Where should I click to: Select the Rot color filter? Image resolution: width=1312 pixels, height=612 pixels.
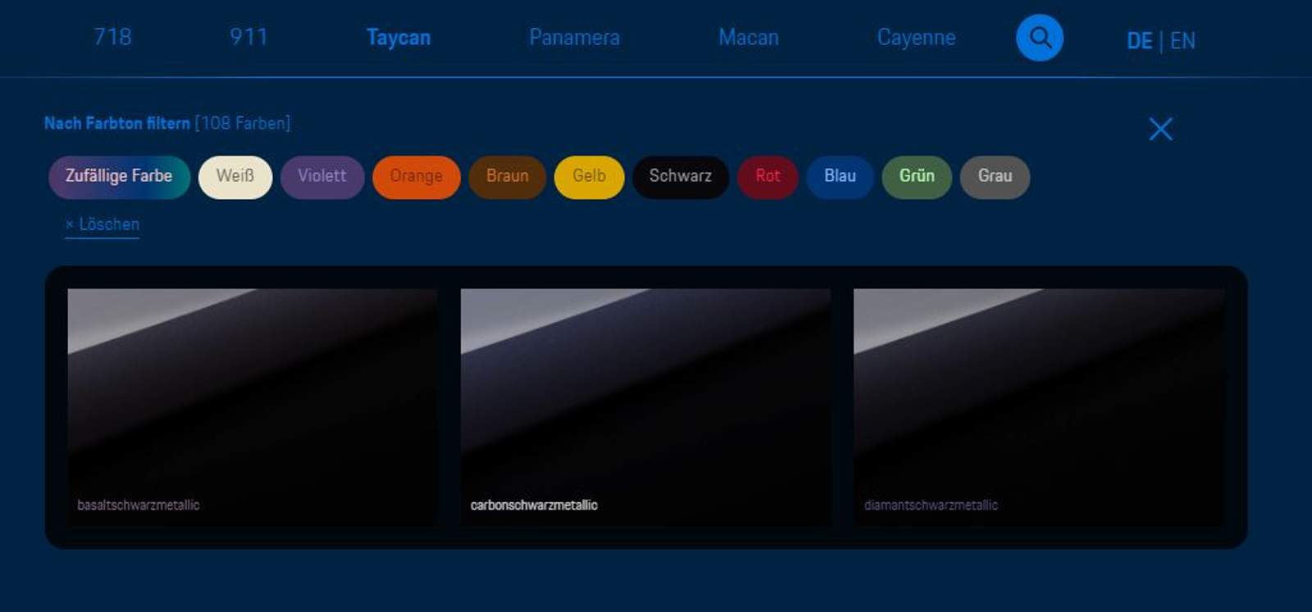[x=768, y=177]
